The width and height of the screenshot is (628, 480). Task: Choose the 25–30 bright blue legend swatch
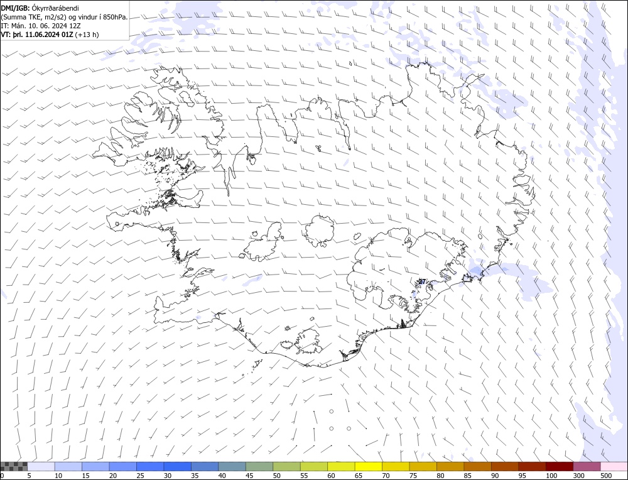[150, 466]
